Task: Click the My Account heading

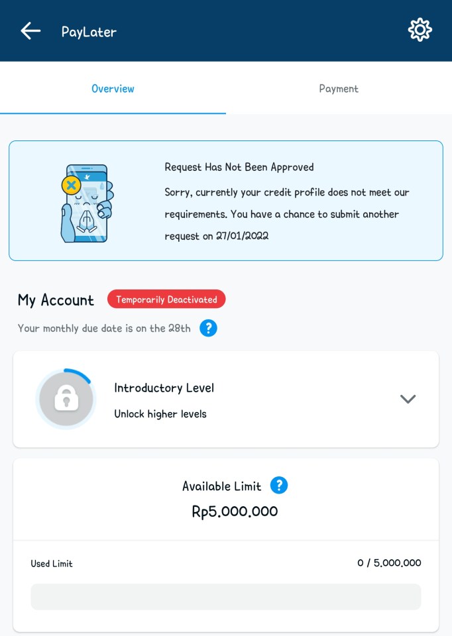Action: [56, 300]
